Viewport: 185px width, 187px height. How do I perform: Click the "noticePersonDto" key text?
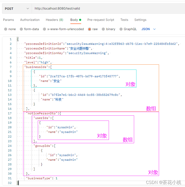click(42, 113)
